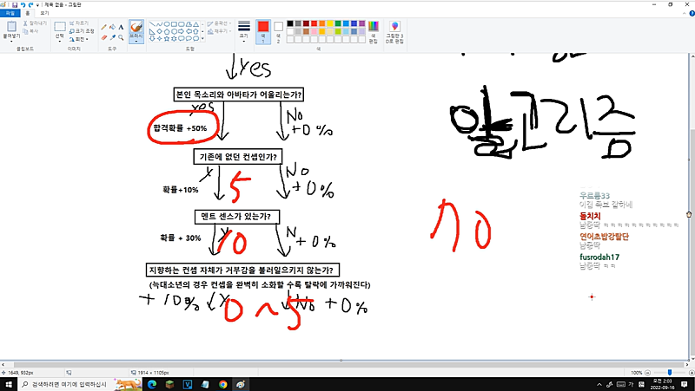The width and height of the screenshot is (695, 391).
Task: Pick the diamond shape in shapes gallery
Action: (160, 31)
